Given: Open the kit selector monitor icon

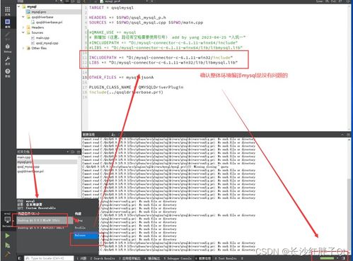Looking at the screenshot, I should point(8,220).
